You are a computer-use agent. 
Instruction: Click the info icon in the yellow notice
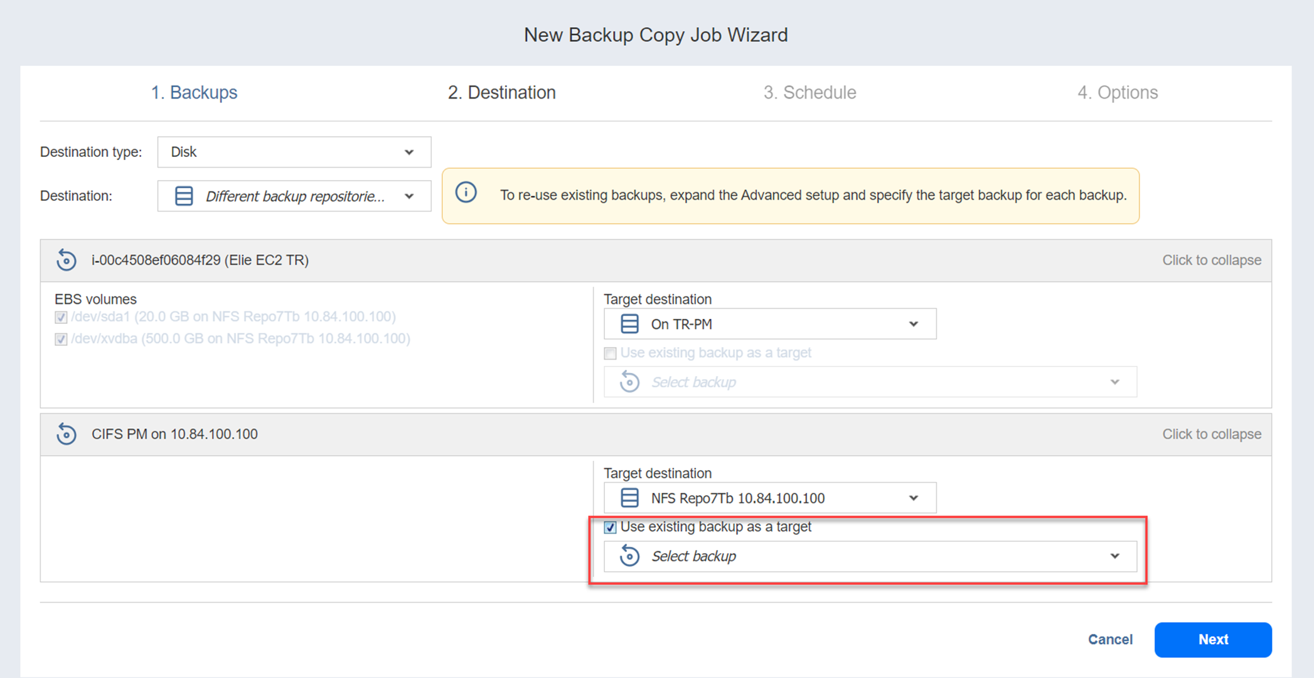click(466, 193)
